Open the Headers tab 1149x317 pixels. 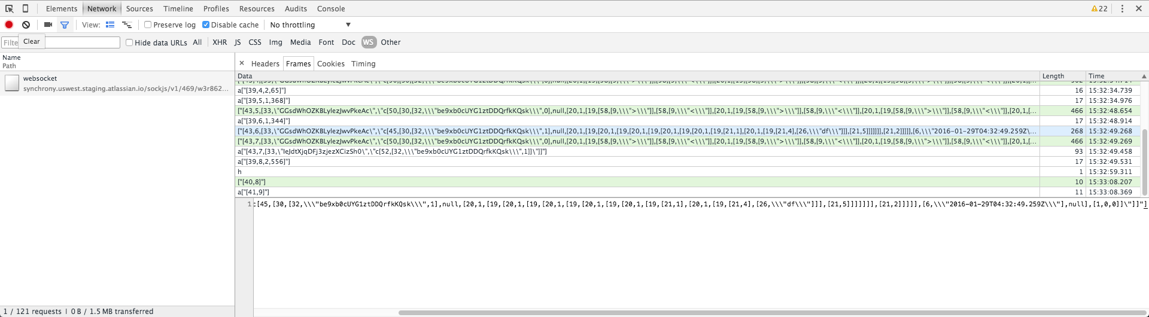click(x=265, y=63)
